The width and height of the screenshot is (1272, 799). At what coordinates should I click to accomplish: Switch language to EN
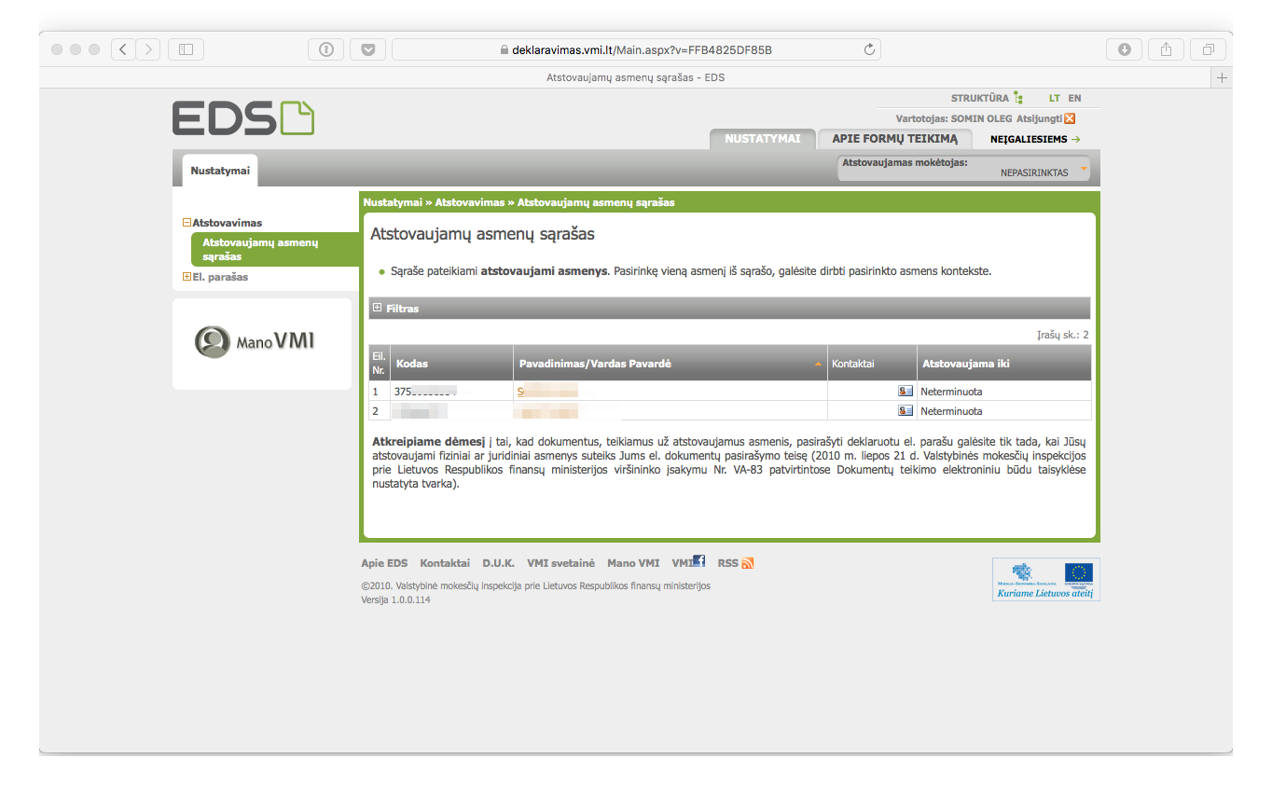pyautogui.click(x=1074, y=98)
